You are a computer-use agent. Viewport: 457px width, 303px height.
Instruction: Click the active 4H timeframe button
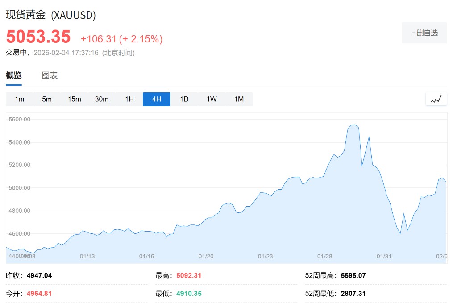coord(157,99)
